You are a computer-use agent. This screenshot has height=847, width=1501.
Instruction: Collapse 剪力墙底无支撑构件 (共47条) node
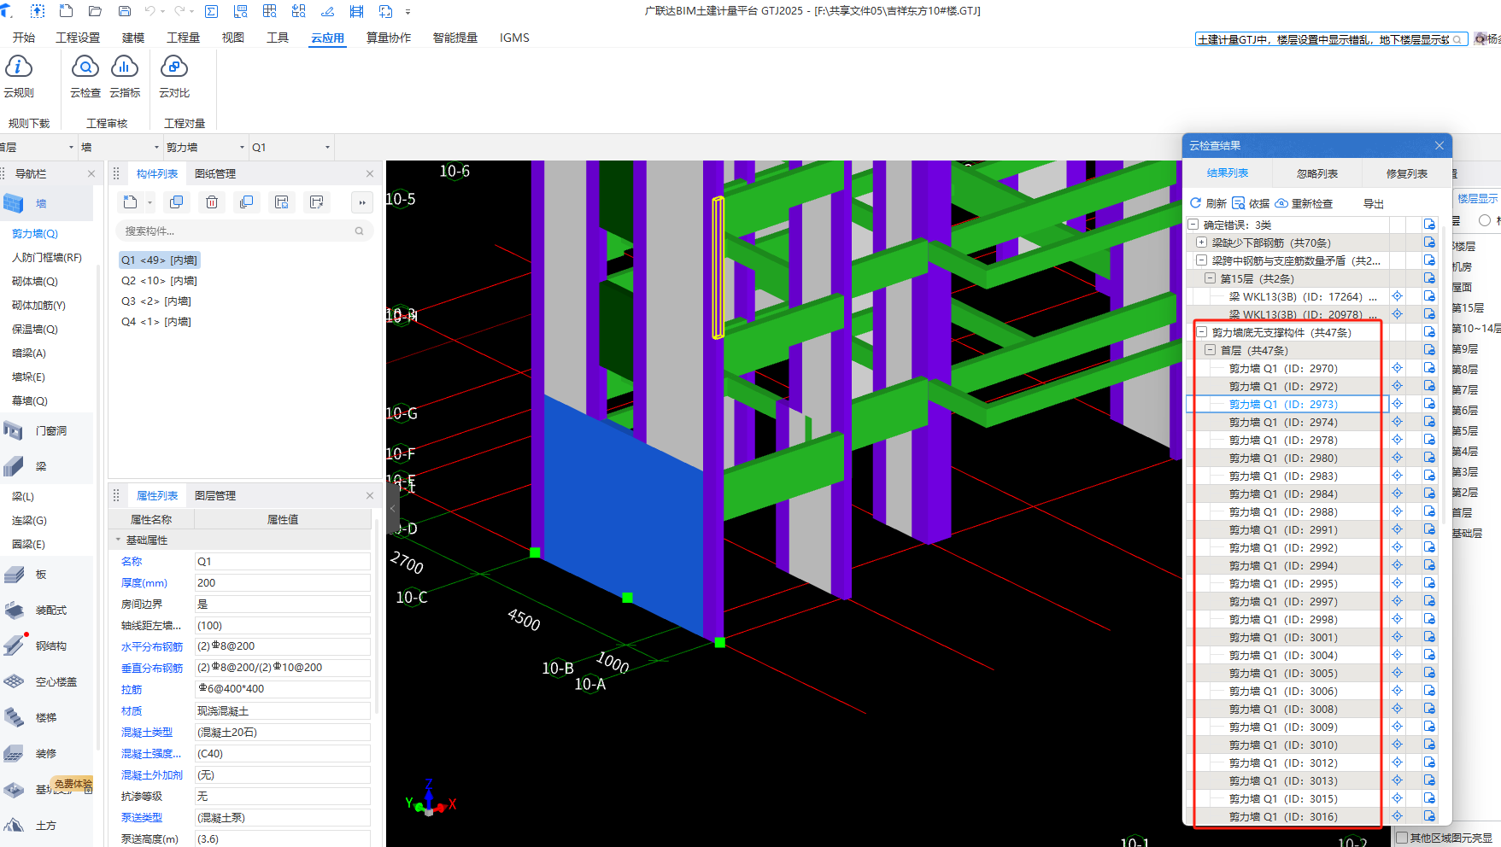click(x=1202, y=332)
